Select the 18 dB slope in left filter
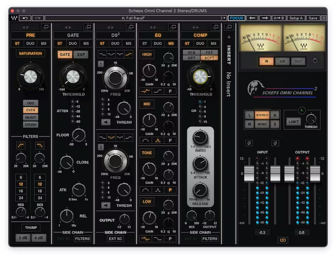Image resolution: width=336 pixels, height=257 pixels. click(21, 191)
